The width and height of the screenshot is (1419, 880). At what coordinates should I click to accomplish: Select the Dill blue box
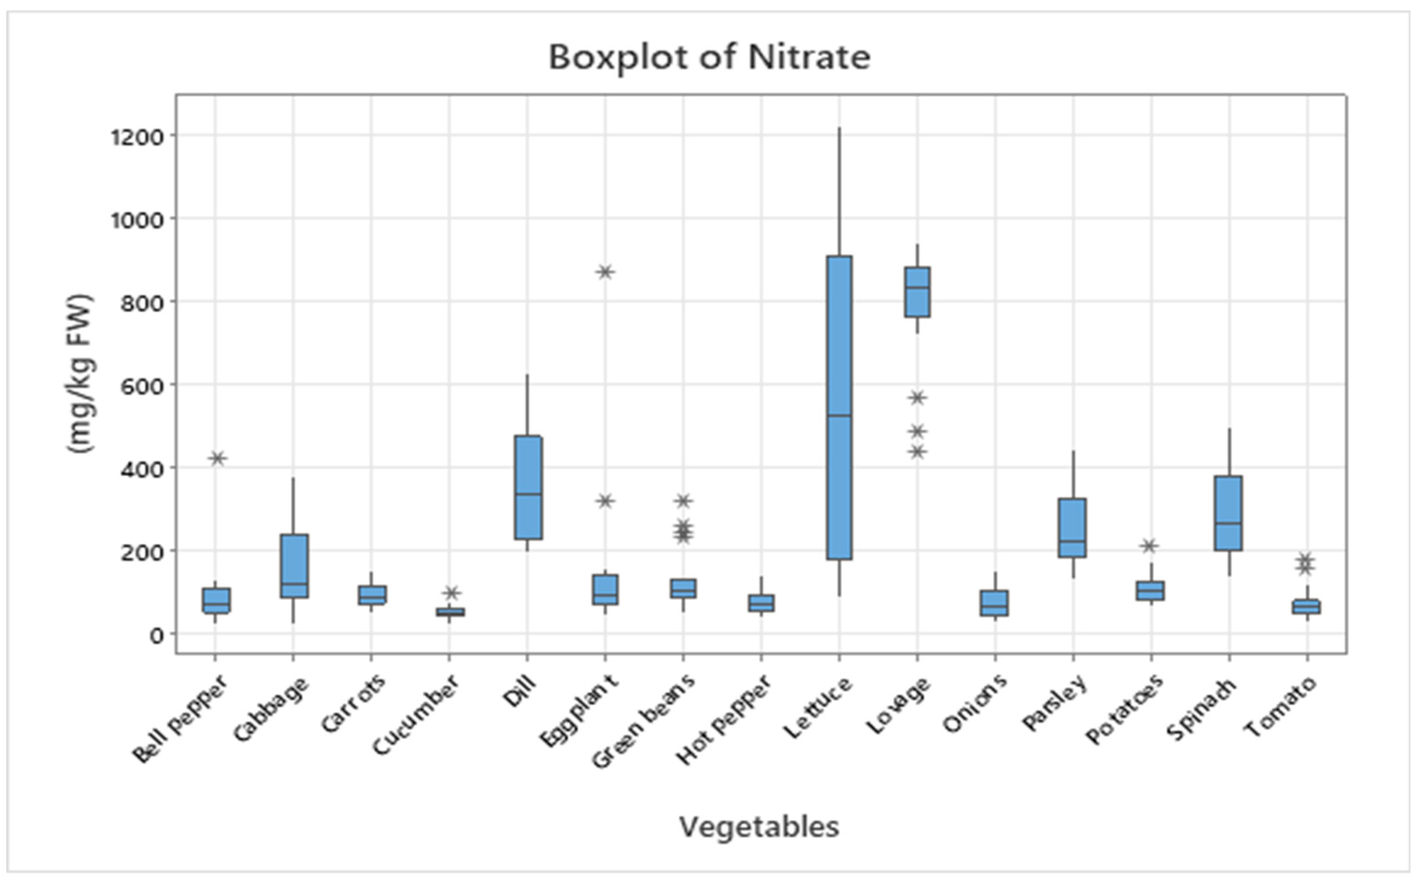(x=528, y=487)
